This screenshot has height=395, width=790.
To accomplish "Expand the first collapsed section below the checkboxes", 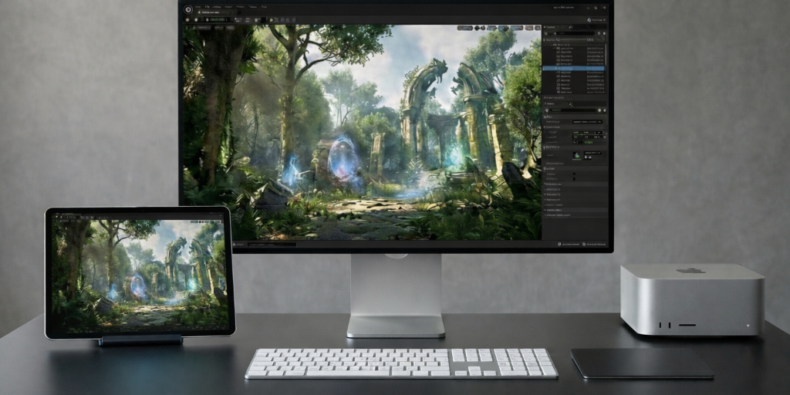I will [x=546, y=184].
